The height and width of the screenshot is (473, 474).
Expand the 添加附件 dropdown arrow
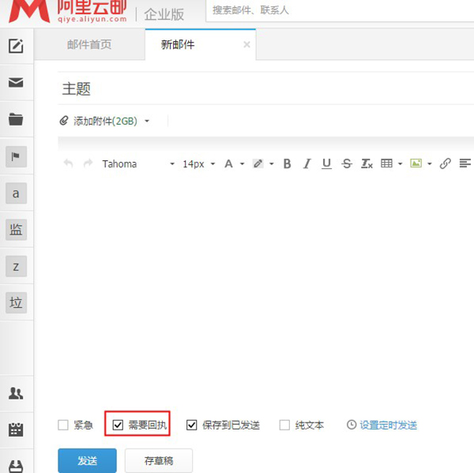tap(147, 121)
